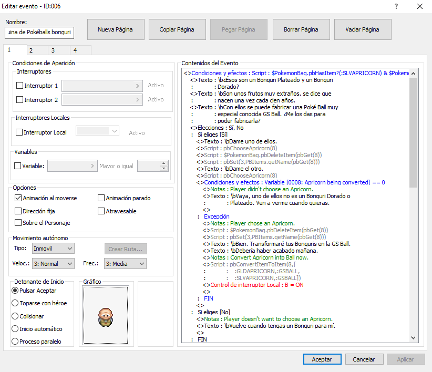Click the help question mark icon
This screenshot has height=372, width=432.
(396, 6)
